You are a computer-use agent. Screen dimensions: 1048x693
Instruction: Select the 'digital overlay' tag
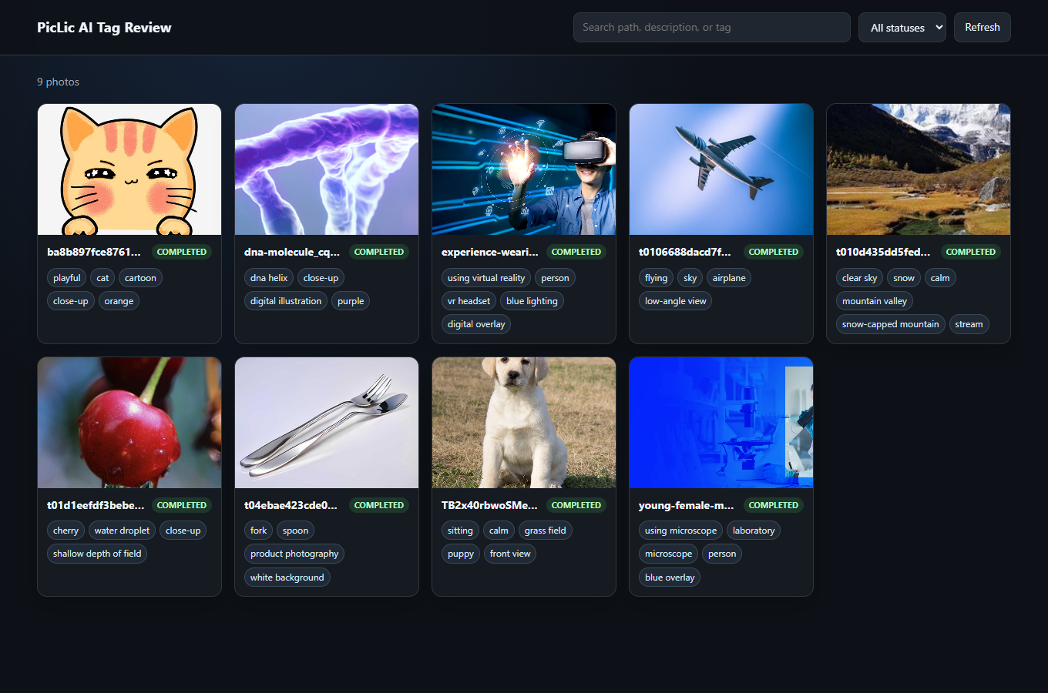(476, 324)
